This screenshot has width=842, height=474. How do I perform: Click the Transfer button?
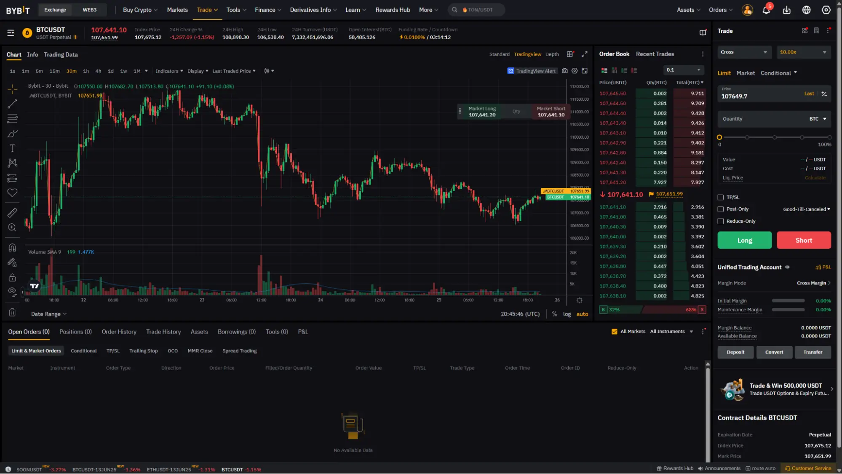point(813,352)
